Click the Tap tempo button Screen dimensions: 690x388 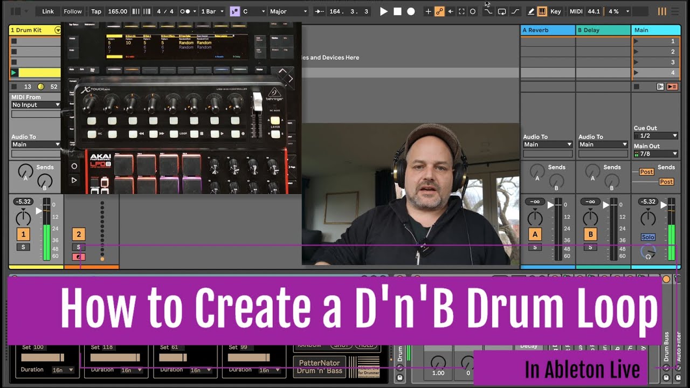pos(96,11)
